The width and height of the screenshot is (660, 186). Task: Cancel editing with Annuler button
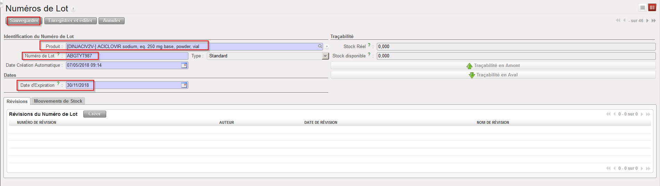111,21
